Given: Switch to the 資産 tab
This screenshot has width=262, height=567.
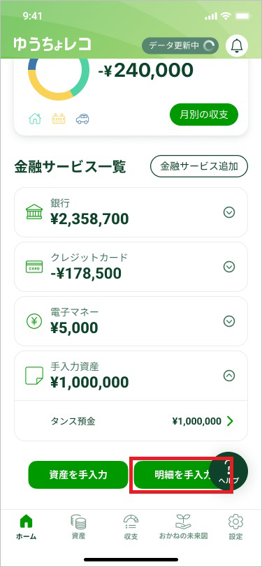Looking at the screenshot, I should (x=78, y=528).
